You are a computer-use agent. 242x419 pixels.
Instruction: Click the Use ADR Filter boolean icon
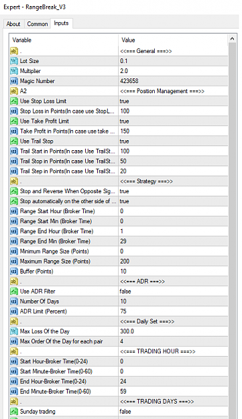[14, 291]
